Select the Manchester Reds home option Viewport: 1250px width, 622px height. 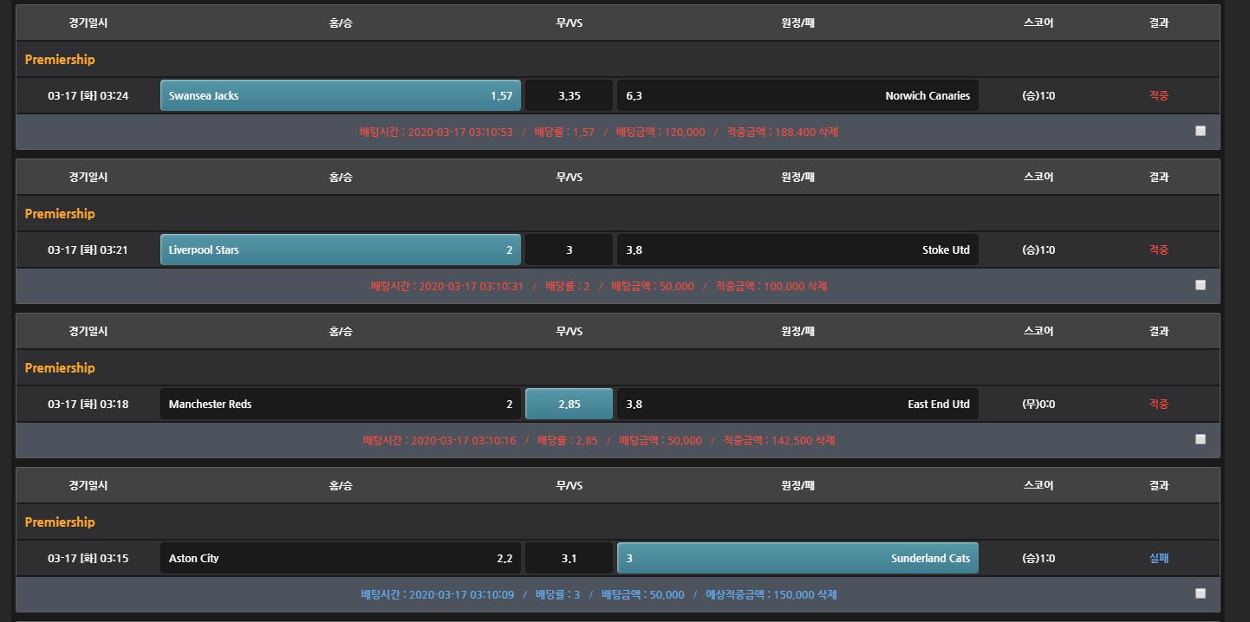click(x=340, y=404)
